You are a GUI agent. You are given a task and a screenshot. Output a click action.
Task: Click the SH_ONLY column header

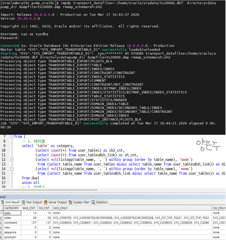click(219, 208)
